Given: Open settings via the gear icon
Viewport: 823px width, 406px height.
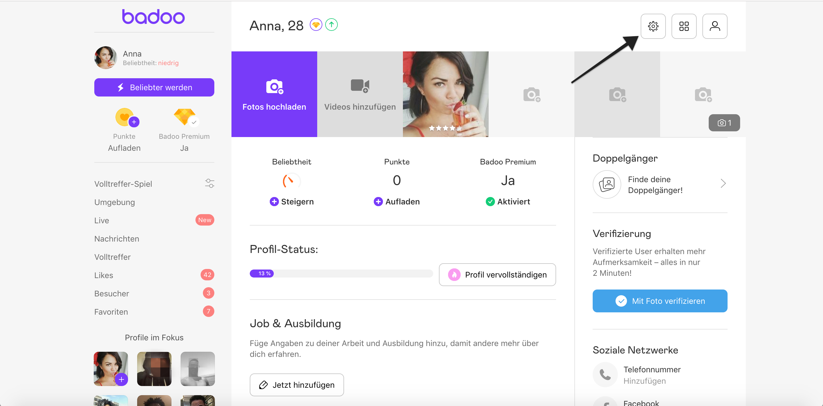Looking at the screenshot, I should click(x=653, y=26).
